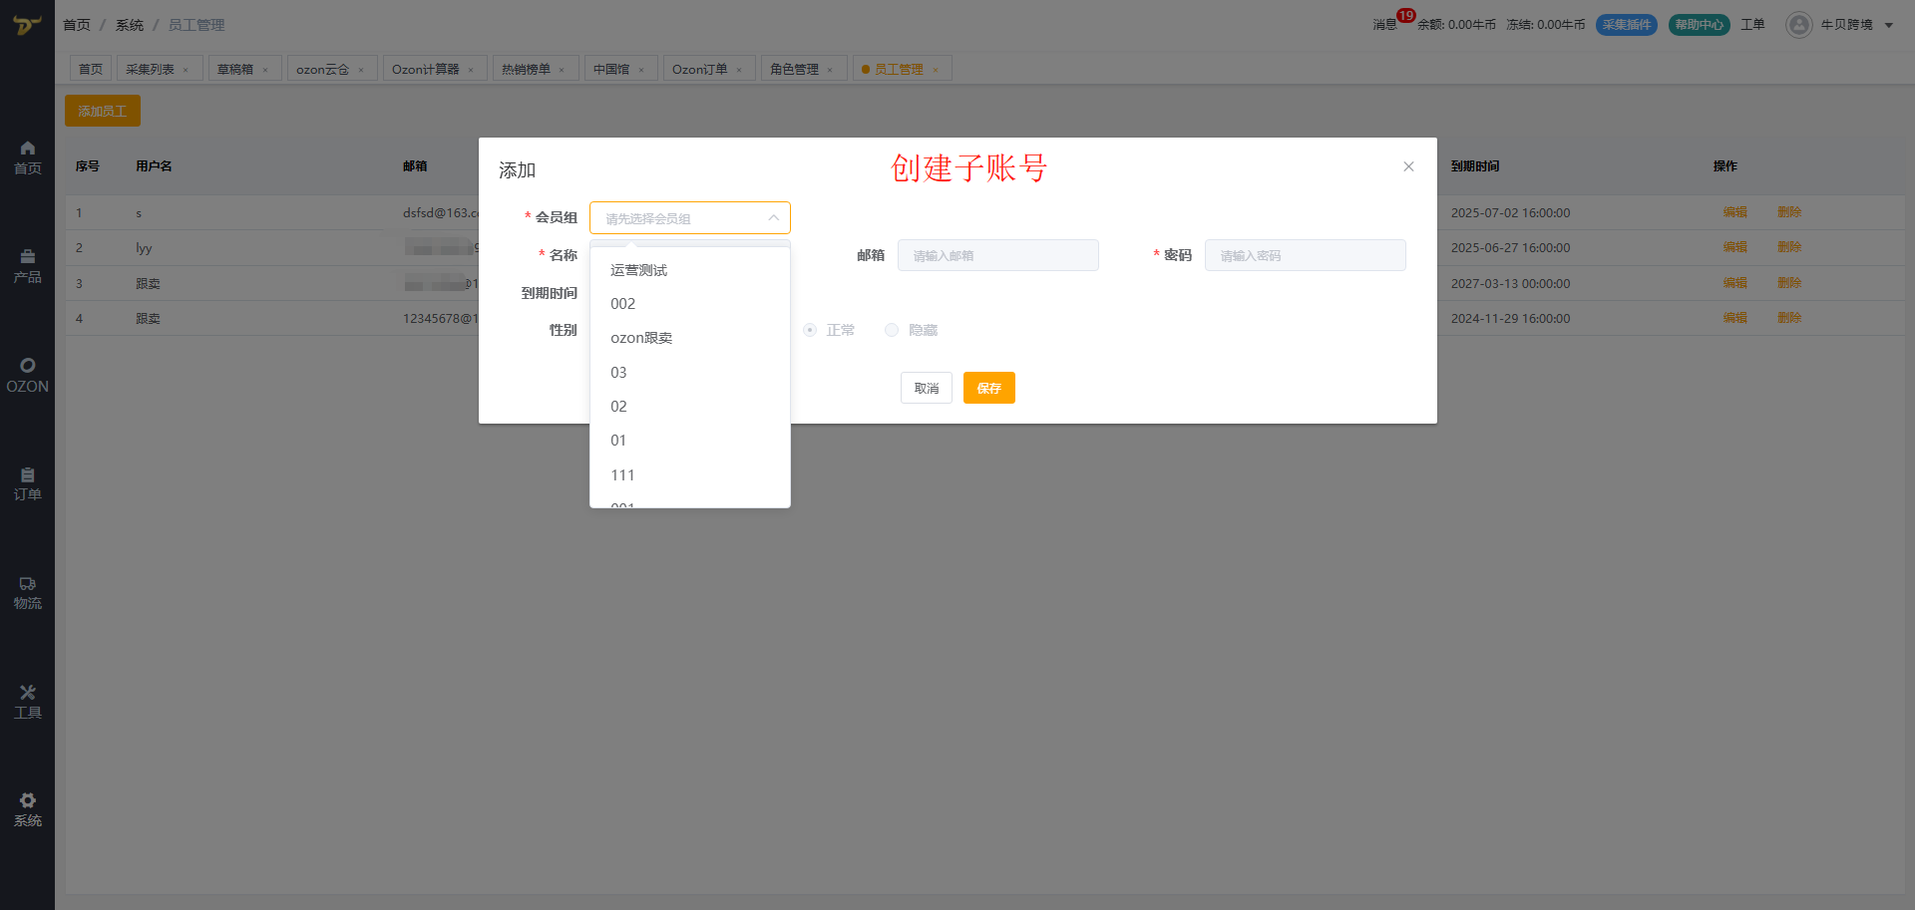Focus the 密码 password input field
This screenshot has height=910, width=1915.
click(x=1306, y=255)
